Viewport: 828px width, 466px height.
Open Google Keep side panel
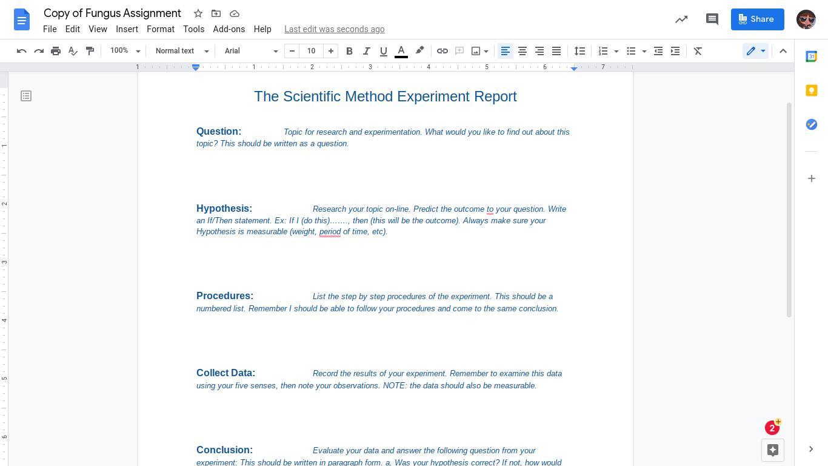tap(811, 90)
